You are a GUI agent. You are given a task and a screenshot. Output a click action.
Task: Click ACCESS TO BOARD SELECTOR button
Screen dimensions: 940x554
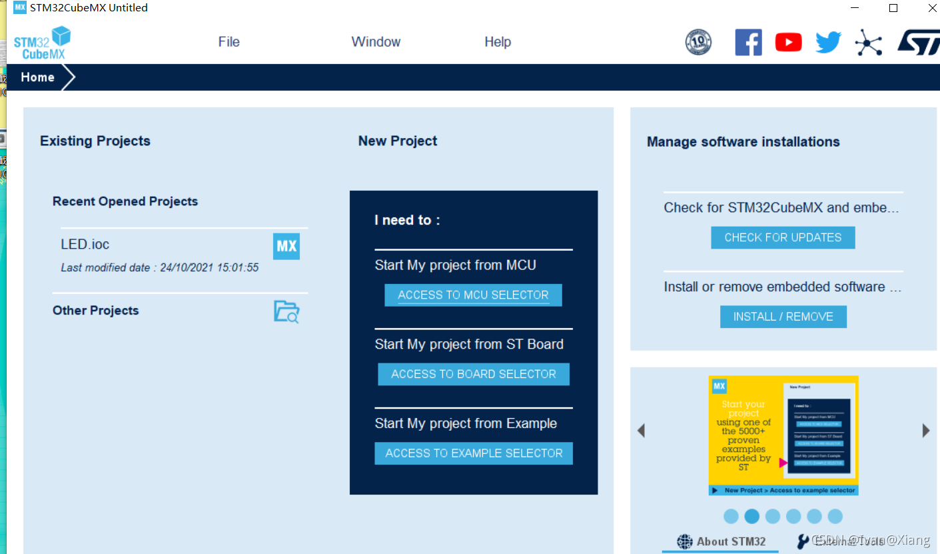tap(474, 374)
